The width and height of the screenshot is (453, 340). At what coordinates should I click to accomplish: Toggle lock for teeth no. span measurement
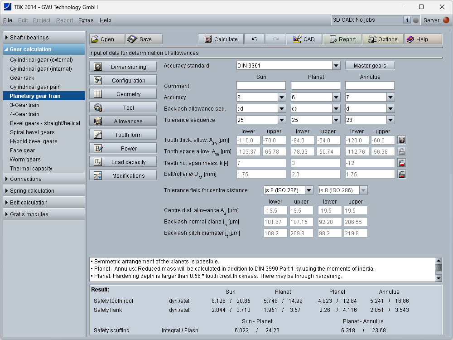click(401, 163)
